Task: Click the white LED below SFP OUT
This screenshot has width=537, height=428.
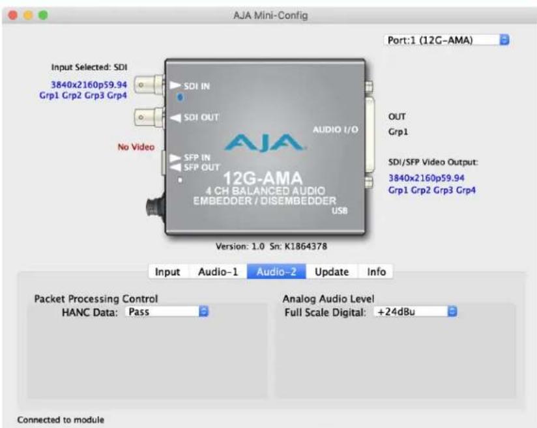Action: click(180, 180)
